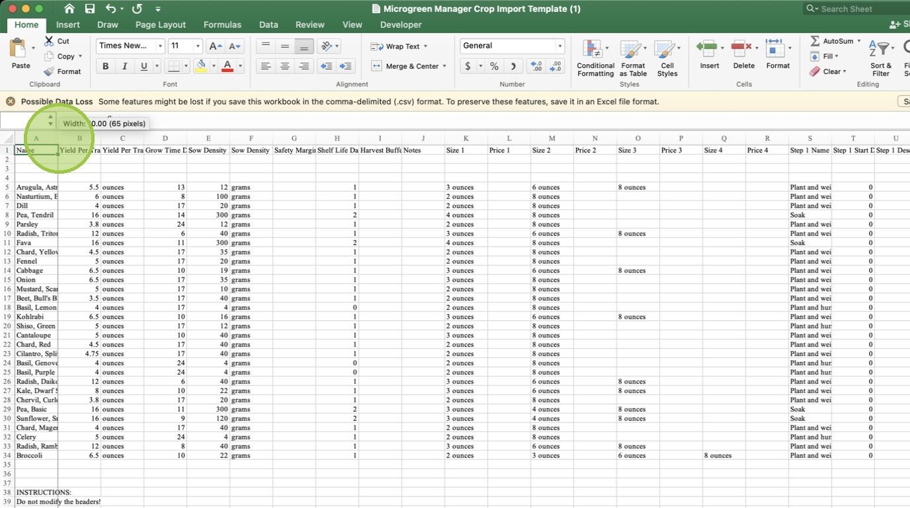Open the font size dropdown
Image resolution: width=910 pixels, height=508 pixels.
tap(197, 46)
